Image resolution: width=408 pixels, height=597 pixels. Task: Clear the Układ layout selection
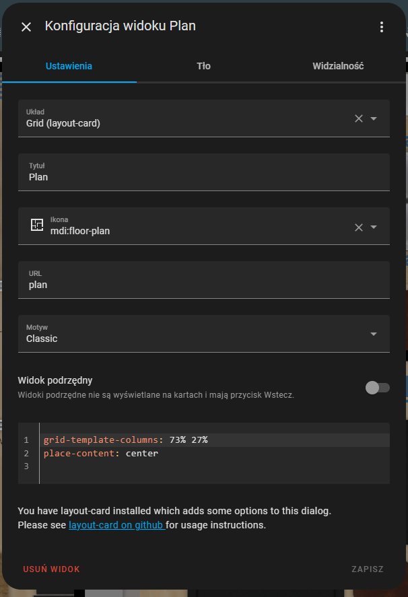coord(358,118)
